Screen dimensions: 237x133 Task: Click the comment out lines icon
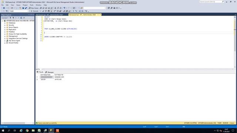(x=73, y=11)
